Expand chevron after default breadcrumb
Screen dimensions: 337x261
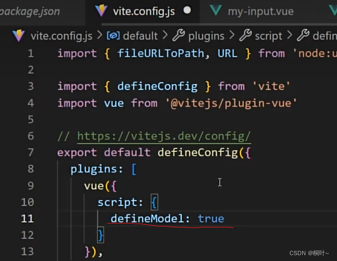(x=165, y=35)
